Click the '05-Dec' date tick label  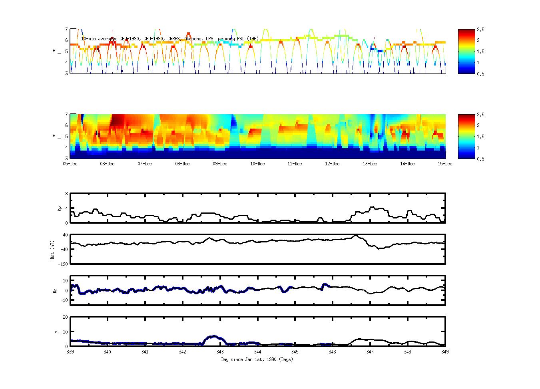click(x=70, y=164)
